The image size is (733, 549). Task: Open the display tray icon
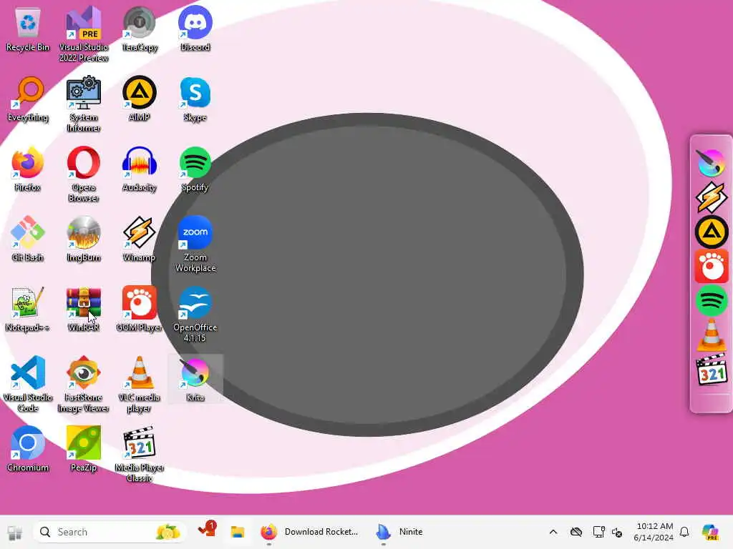(x=598, y=532)
